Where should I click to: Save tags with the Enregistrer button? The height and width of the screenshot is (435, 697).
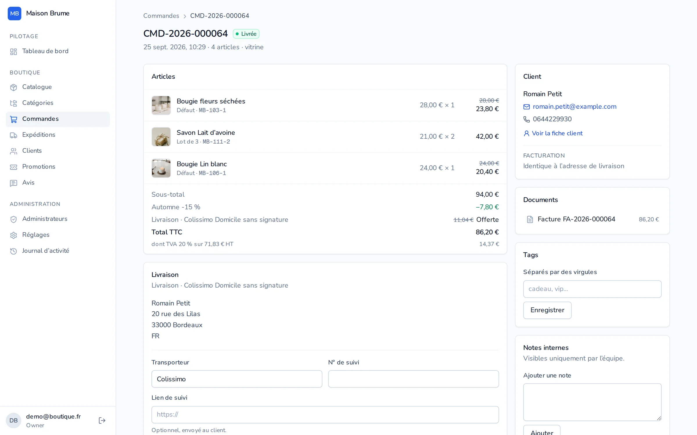[x=547, y=310]
